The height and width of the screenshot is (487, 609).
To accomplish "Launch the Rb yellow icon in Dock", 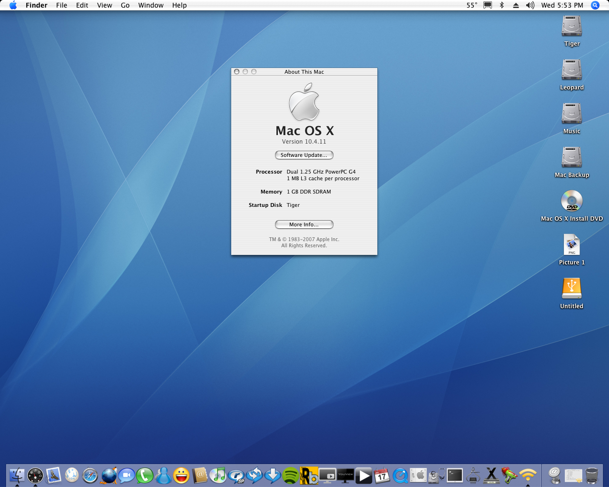I will pyautogui.click(x=309, y=475).
